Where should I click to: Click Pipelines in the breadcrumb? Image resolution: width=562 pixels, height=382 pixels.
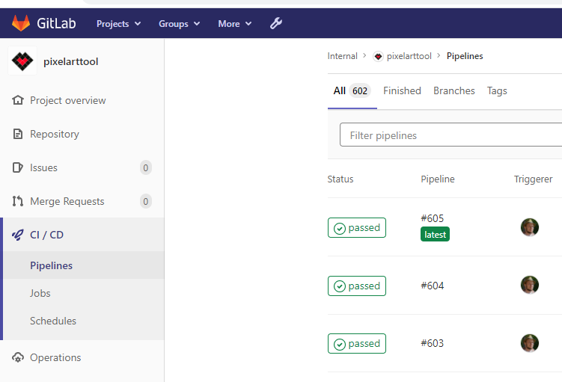465,56
